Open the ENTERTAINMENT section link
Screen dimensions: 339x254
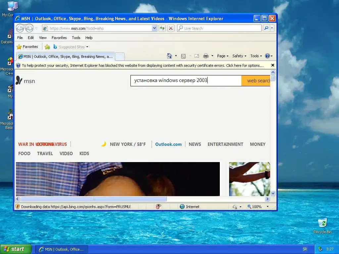click(x=225, y=144)
